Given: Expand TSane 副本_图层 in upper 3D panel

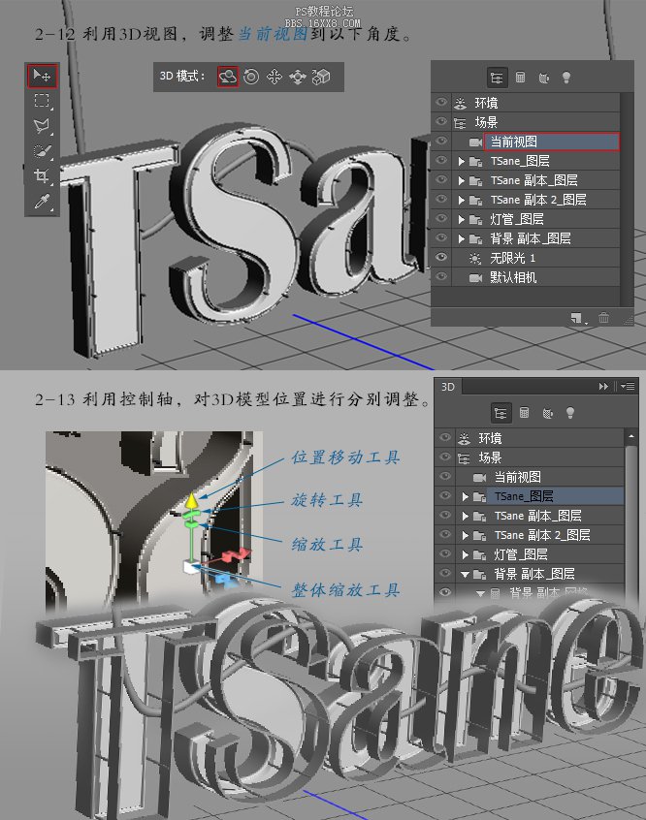Looking at the screenshot, I should coord(461,180).
